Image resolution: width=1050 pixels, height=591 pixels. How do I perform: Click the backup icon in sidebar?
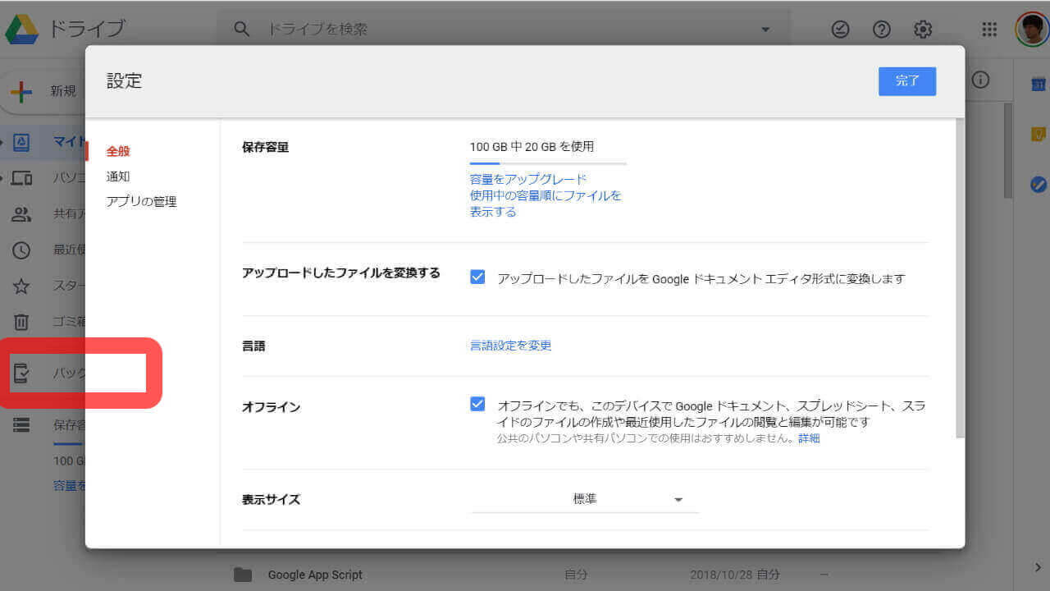[21, 373]
